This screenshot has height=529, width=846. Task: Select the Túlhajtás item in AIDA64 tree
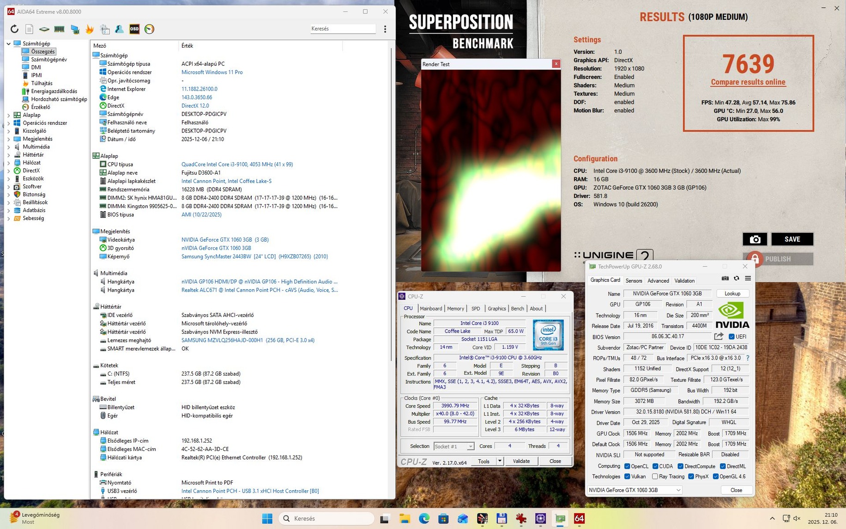[42, 83]
